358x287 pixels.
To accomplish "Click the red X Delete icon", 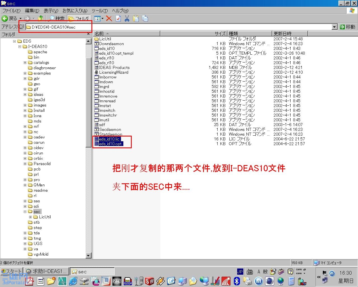I will (x=109, y=18).
